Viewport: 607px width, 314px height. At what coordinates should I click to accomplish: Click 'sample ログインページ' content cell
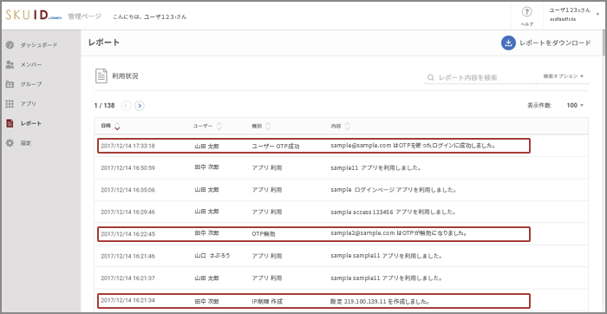pos(393,190)
